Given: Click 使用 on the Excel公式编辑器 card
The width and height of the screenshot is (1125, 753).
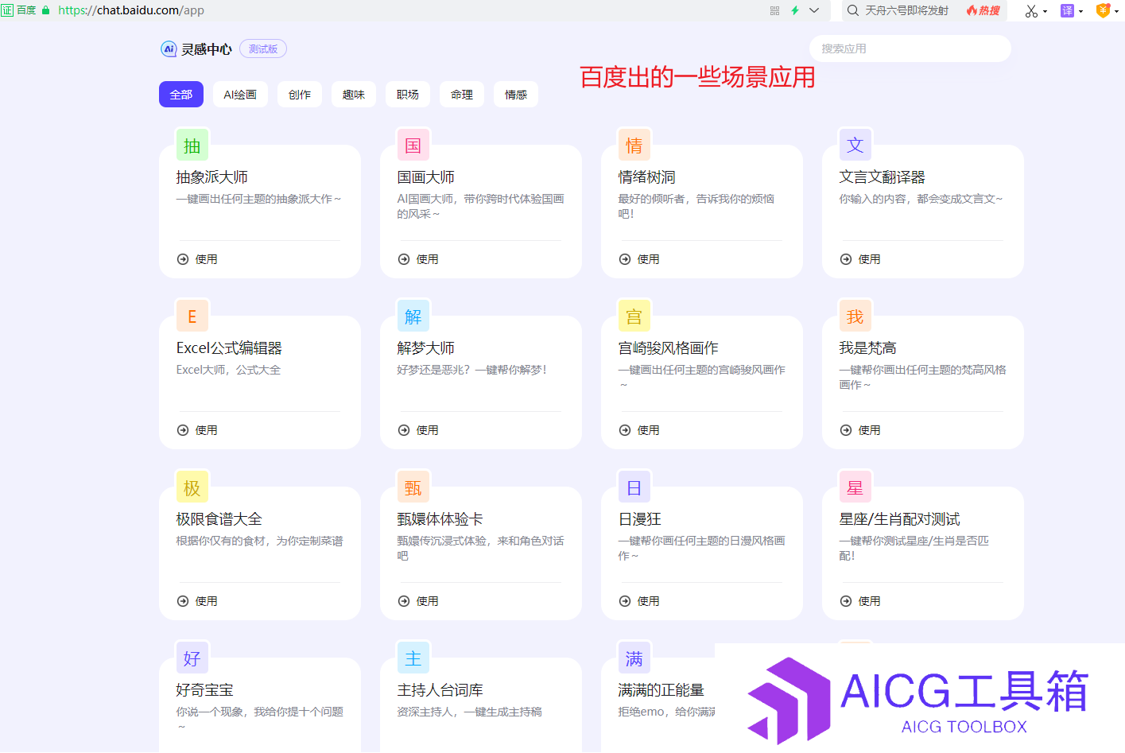Looking at the screenshot, I should [197, 430].
